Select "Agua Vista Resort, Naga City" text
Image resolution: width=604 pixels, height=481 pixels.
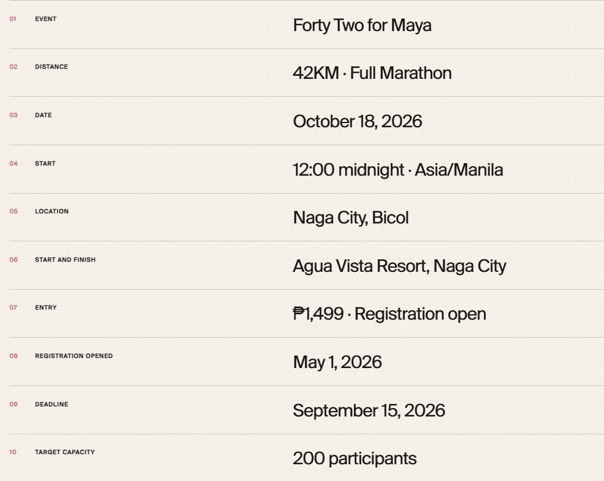pyautogui.click(x=399, y=266)
